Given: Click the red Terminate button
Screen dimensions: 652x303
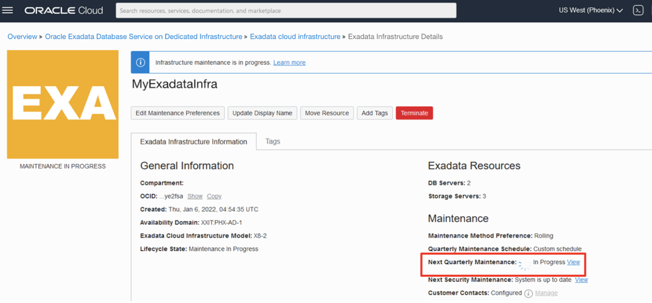Looking at the screenshot, I should pos(414,113).
